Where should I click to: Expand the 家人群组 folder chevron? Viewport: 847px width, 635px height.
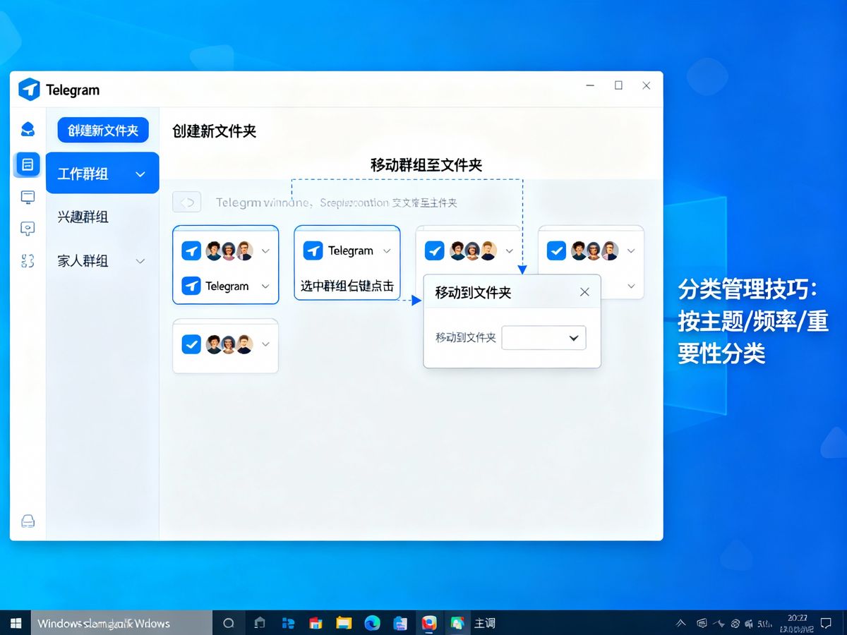point(140,261)
